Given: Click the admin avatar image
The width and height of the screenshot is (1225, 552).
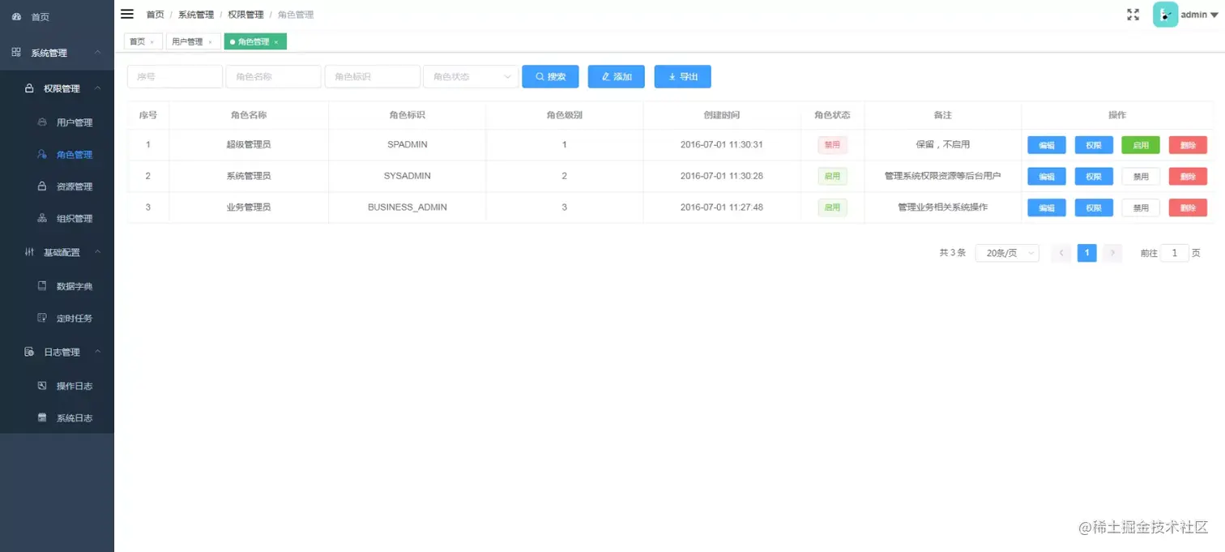Looking at the screenshot, I should [x=1165, y=15].
